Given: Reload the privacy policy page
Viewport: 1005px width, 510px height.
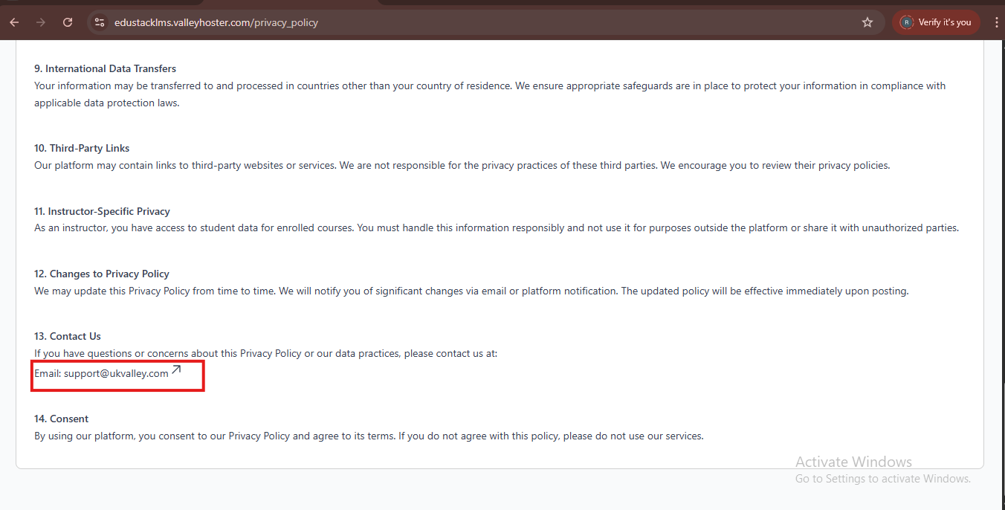Looking at the screenshot, I should [68, 22].
